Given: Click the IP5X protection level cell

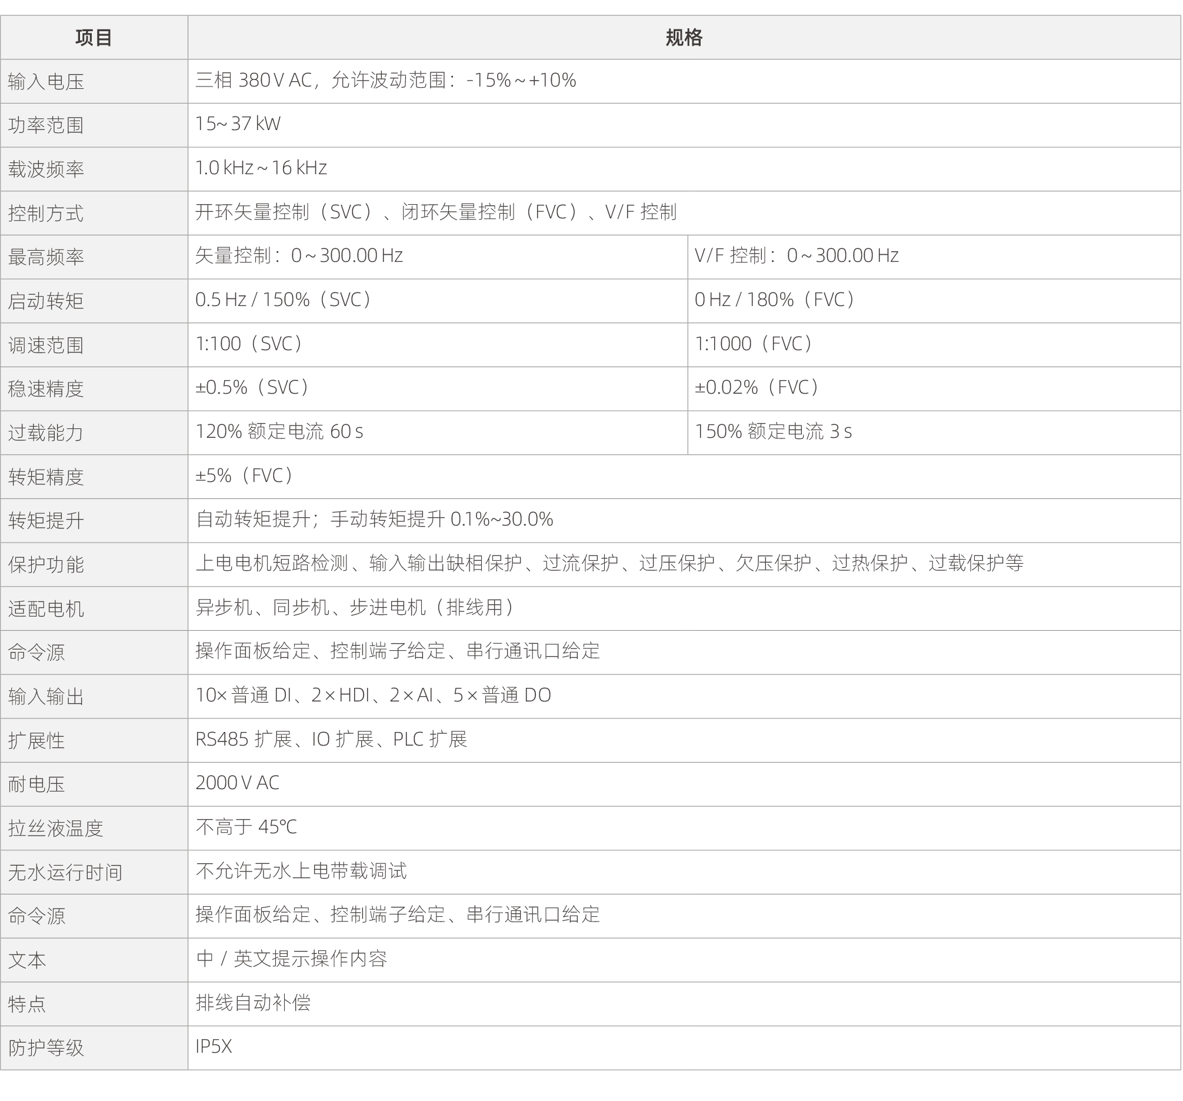Looking at the screenshot, I should point(214,1047).
